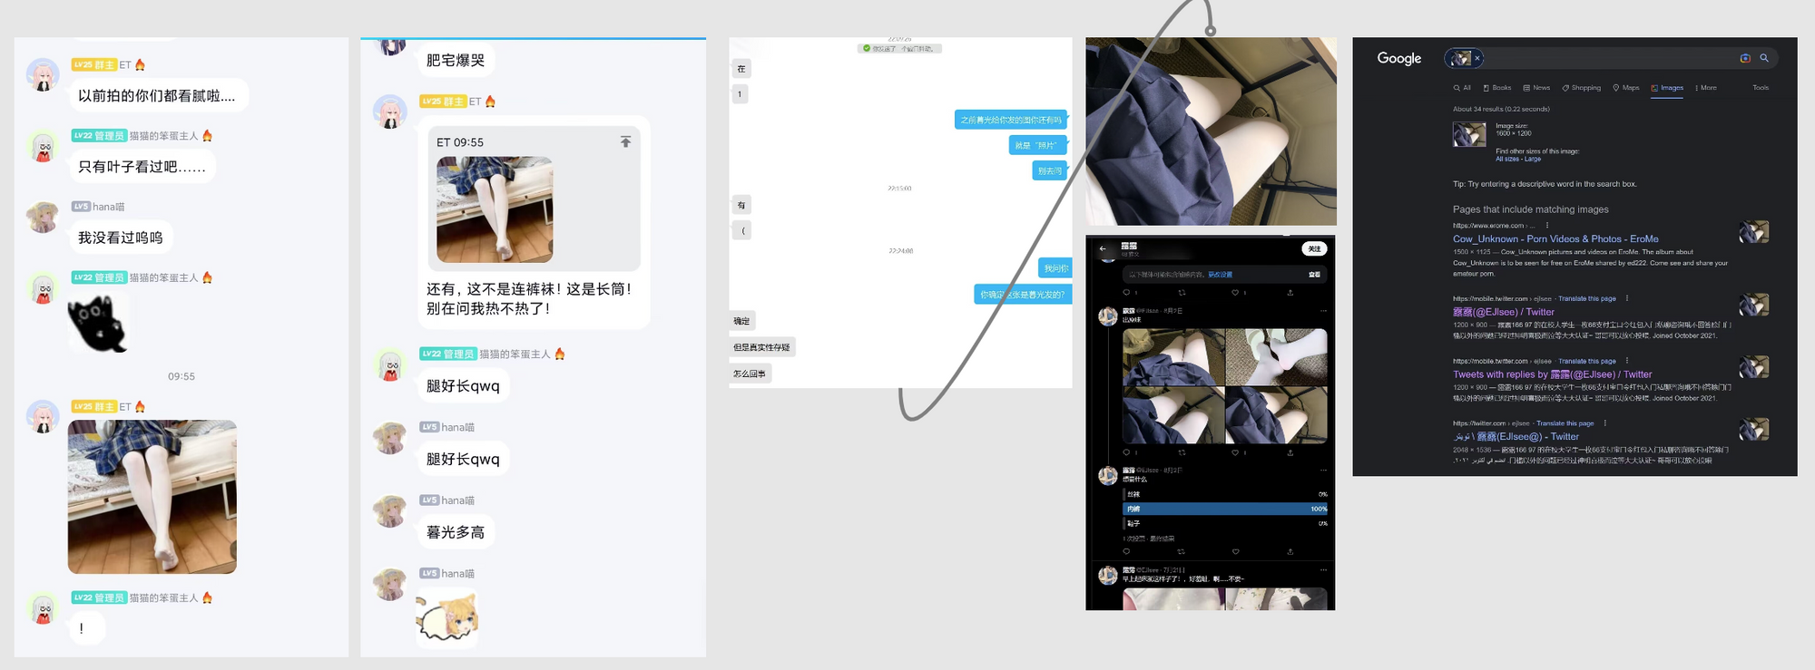
Task: Open three-dot menu beside first Translate link
Action: click(x=1626, y=298)
